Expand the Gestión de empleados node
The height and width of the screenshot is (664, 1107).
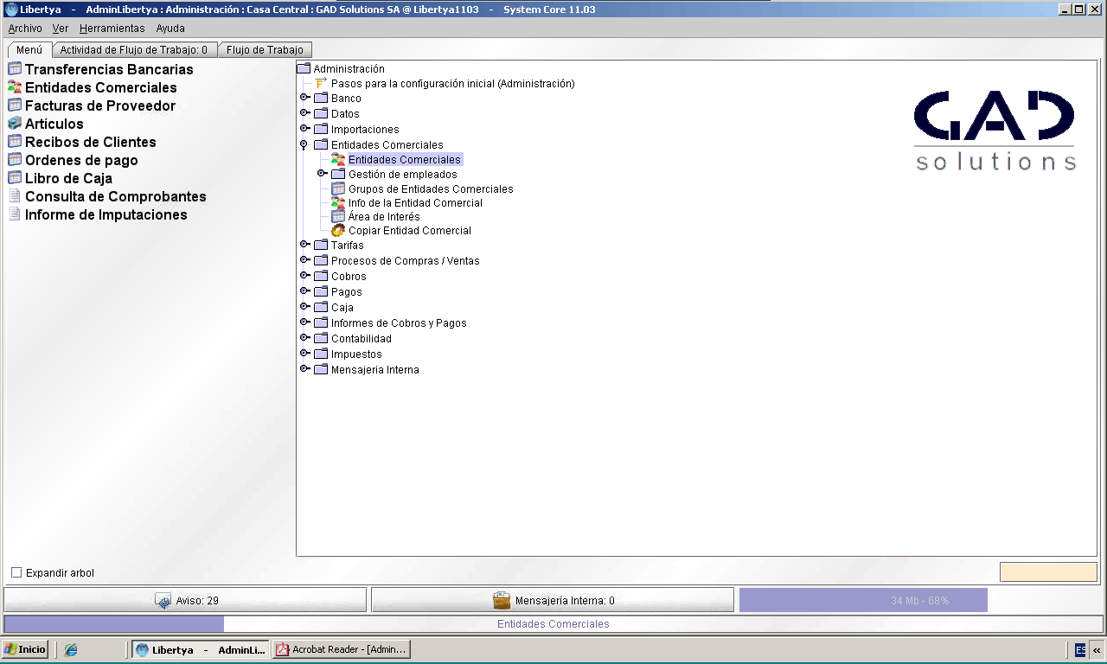322,174
